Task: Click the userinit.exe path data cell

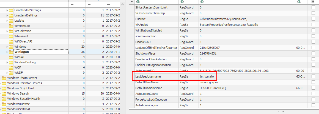Action: pyautogui.click(x=247, y=19)
